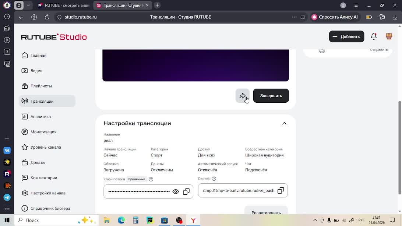Add a site with browser sidebar plus
Image resolution: width=402 pixels, height=226 pixels.
[7, 139]
